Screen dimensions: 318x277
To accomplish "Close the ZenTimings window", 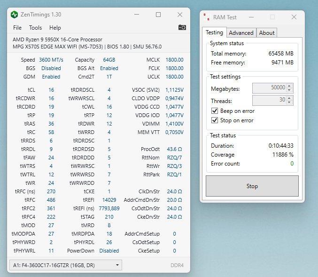I will click(180, 15).
